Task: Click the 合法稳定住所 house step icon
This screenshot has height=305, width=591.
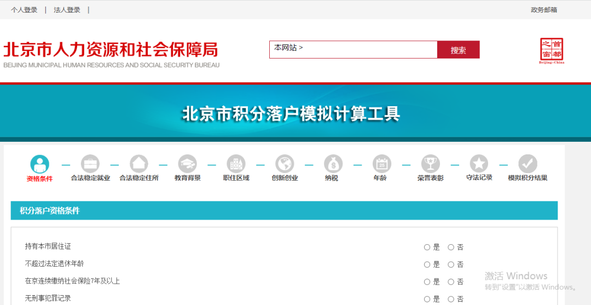Action: (x=138, y=164)
